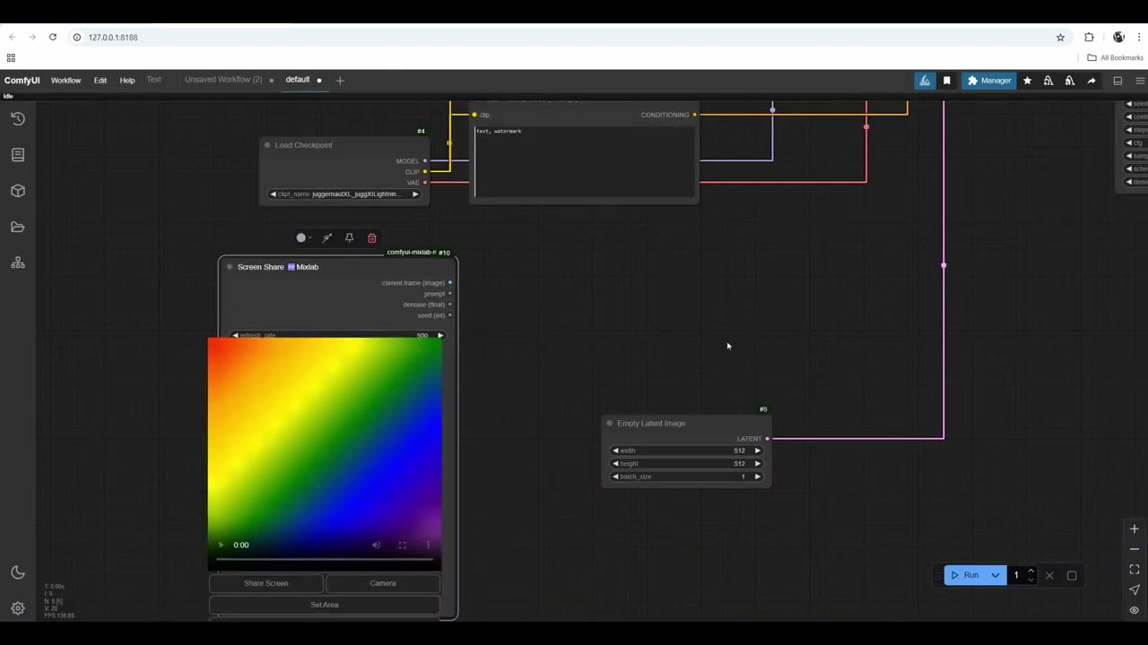Screen dimensions: 1148x645
Task: Click the height 512 value field
Action: tap(686, 464)
